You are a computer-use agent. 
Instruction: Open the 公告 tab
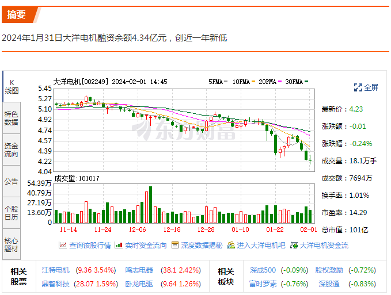pos(12,181)
